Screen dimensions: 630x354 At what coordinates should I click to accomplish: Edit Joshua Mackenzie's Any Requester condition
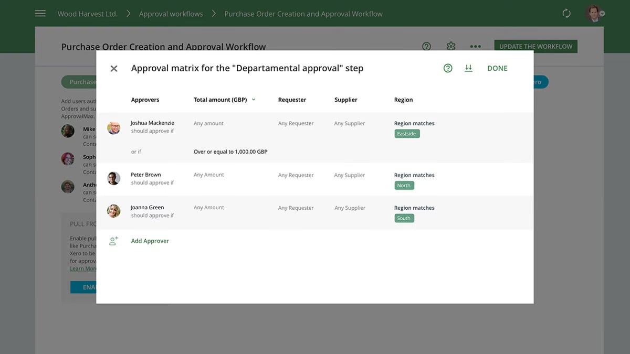click(296, 123)
